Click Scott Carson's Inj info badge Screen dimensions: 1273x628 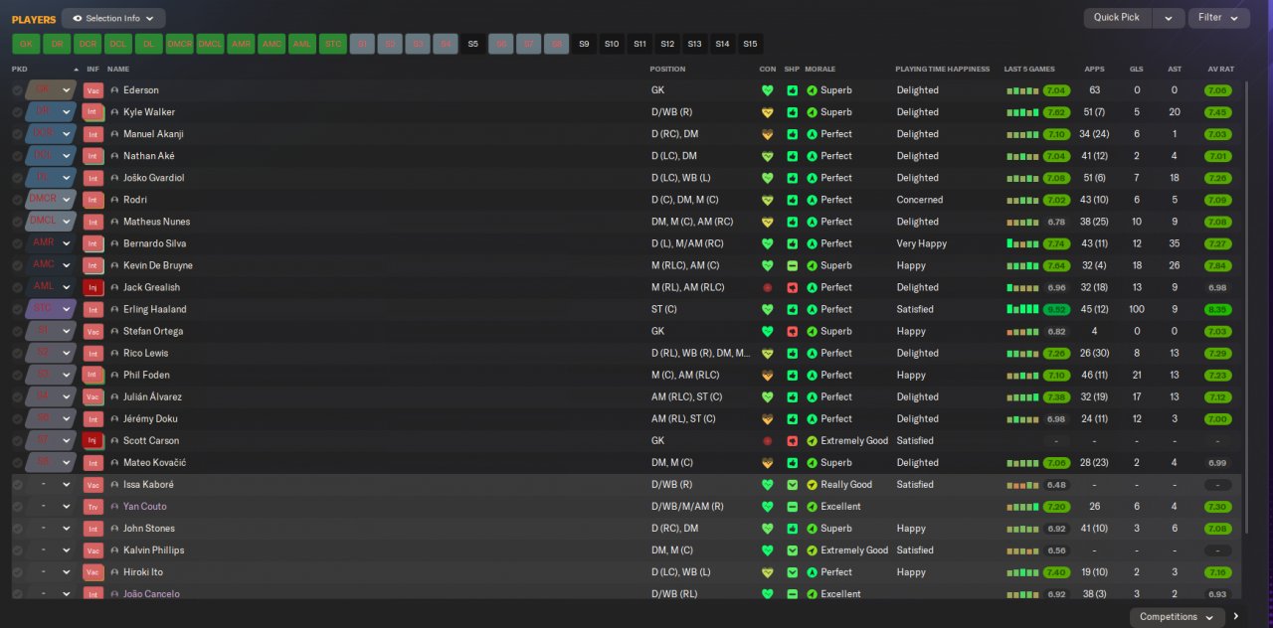point(93,440)
